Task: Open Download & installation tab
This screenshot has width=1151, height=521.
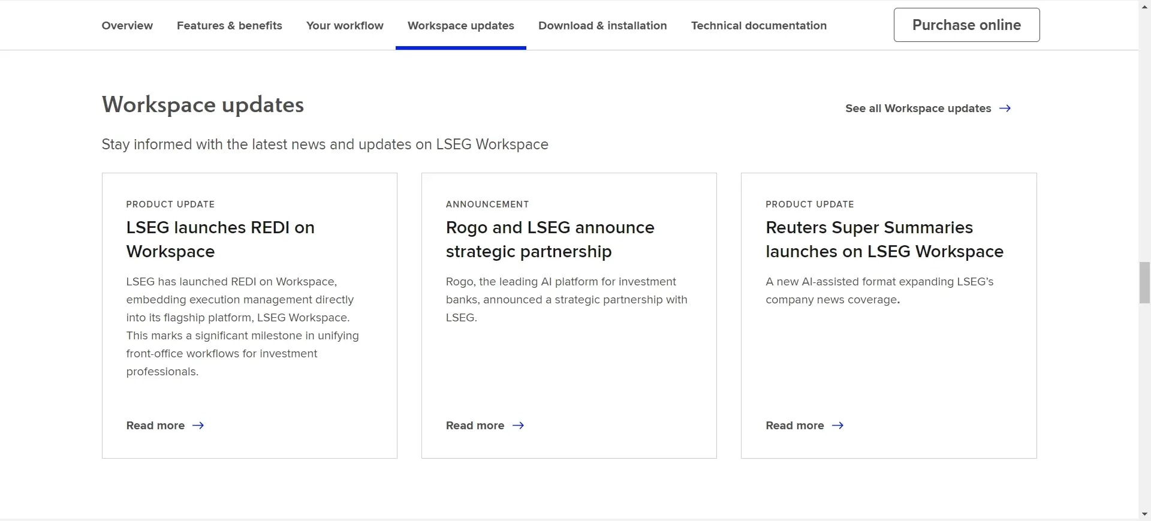Action: pos(602,25)
